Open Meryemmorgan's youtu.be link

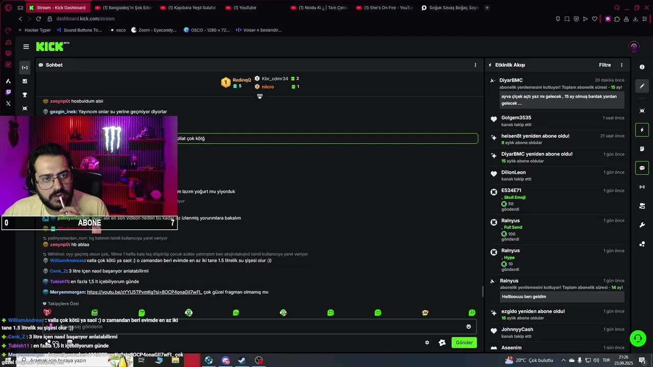(x=144, y=292)
